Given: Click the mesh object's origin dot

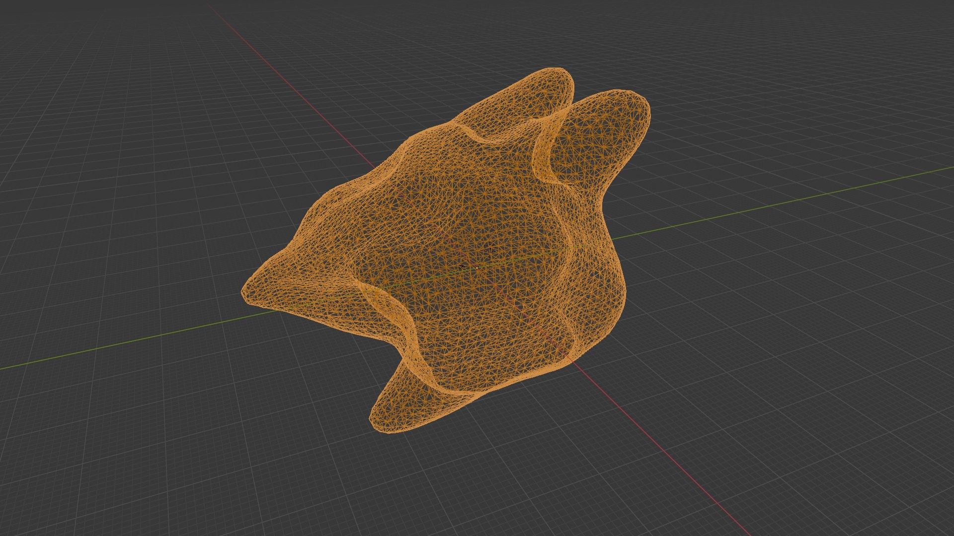Looking at the screenshot, I should click(477, 268).
